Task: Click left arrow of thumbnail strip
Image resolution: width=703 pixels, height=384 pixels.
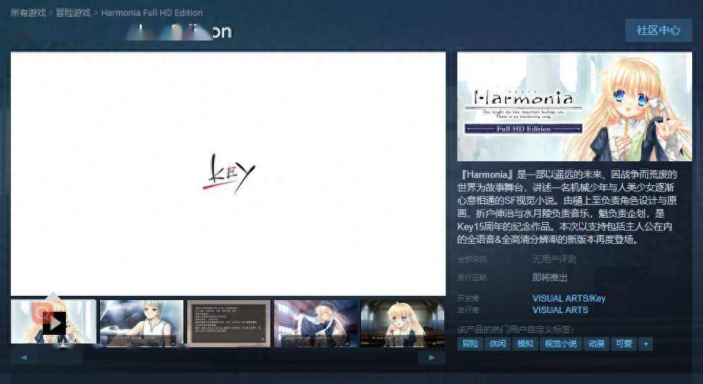Action: pyautogui.click(x=24, y=357)
